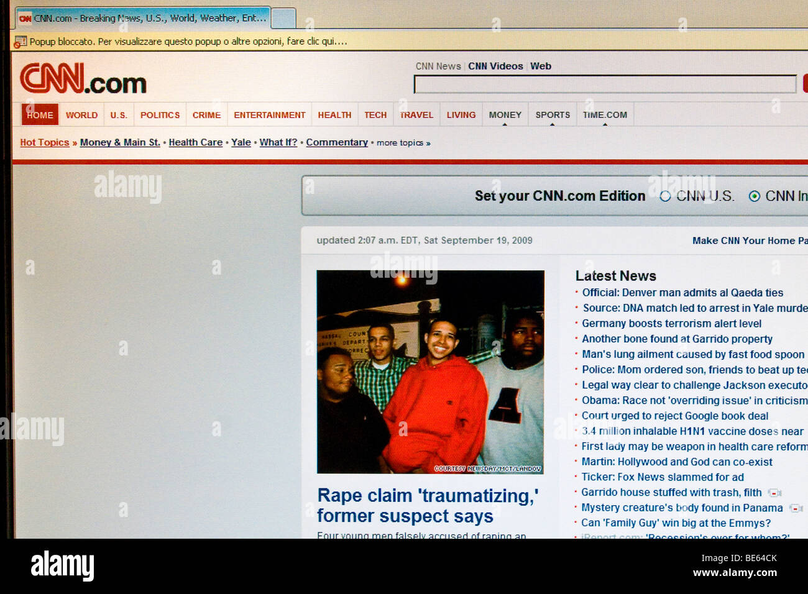Switch search scope to CNN News
The height and width of the screenshot is (594, 808).
coord(438,66)
